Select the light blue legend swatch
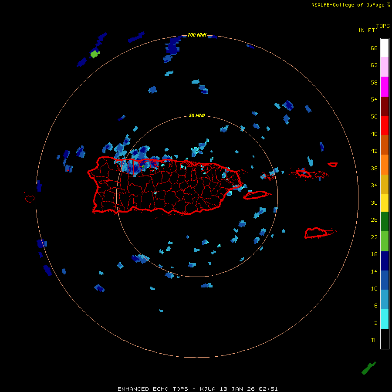392x392 pixels. coord(385,300)
